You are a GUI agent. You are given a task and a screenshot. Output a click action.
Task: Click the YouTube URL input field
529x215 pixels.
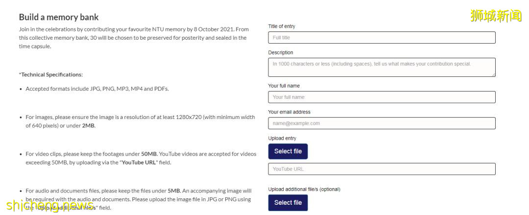tap(382, 169)
